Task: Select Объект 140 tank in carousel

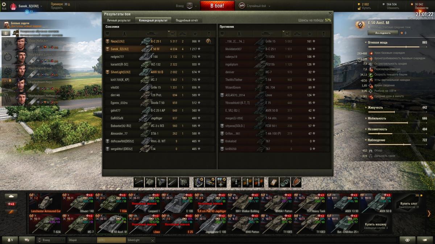Action: 78,203
